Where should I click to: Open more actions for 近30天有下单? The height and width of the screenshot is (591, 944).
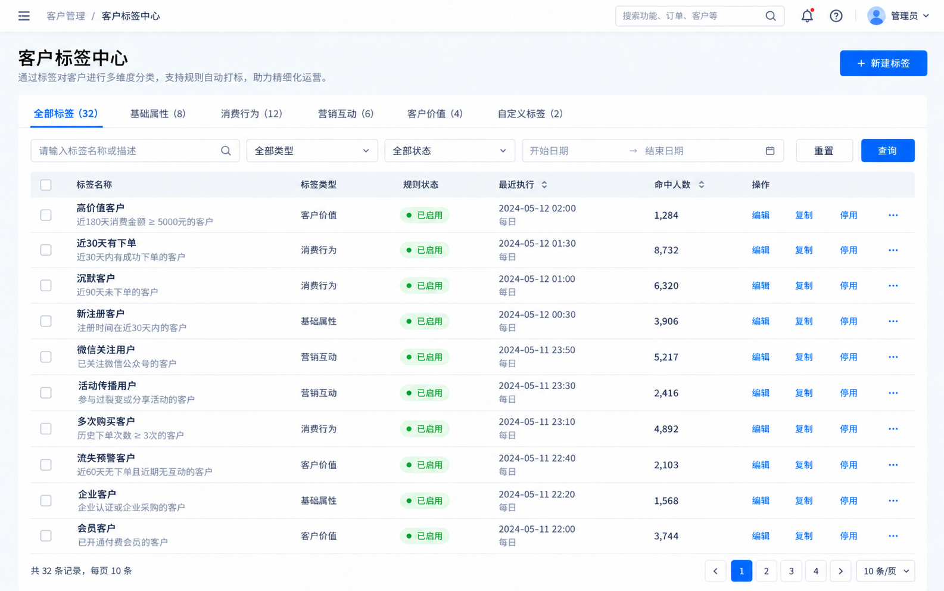[x=893, y=250]
